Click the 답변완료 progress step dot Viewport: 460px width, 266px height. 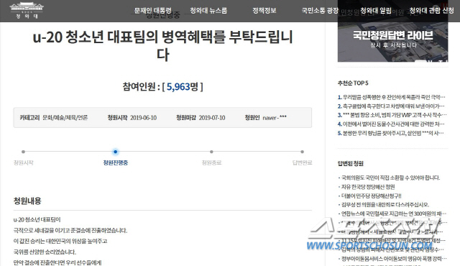(302, 152)
